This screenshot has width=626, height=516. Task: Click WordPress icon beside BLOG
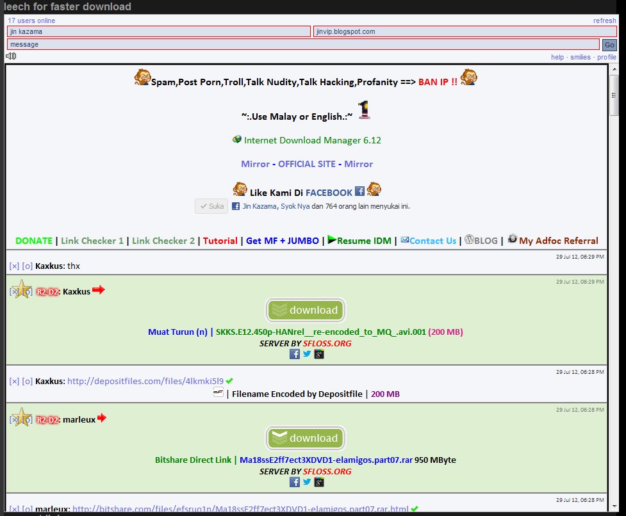click(469, 239)
